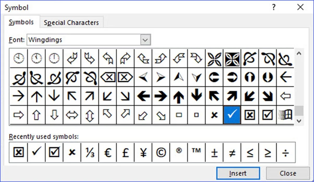Click the Close button

pos(288,173)
